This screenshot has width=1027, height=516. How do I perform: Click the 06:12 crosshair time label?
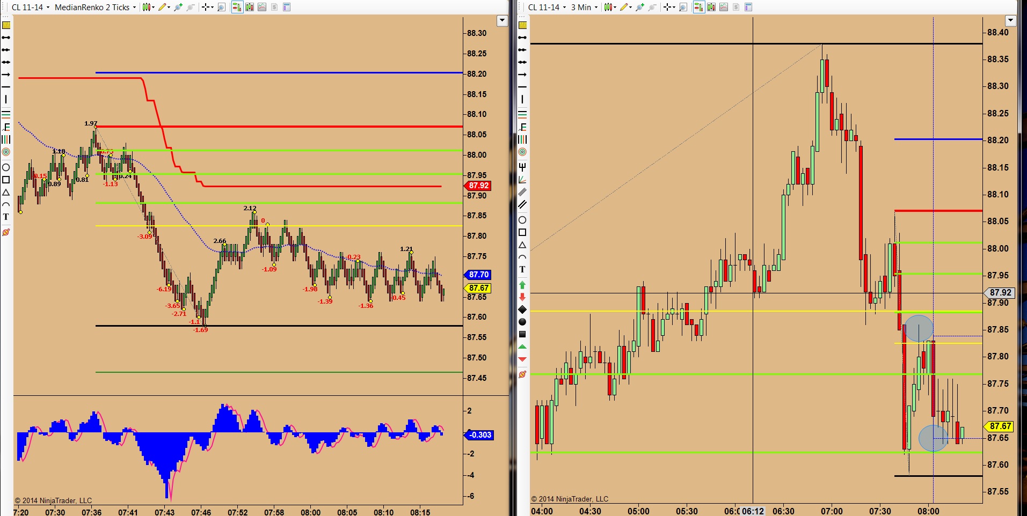[x=753, y=511]
